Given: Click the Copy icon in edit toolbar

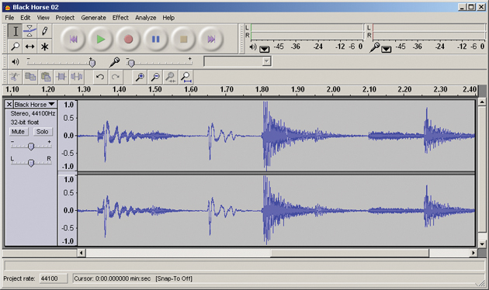Looking at the screenshot, I should 30,77.
